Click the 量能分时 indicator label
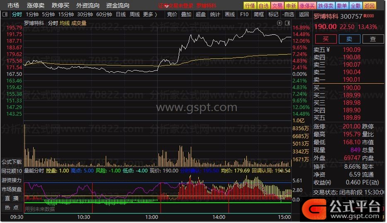387x223 pixels. coord(34,171)
